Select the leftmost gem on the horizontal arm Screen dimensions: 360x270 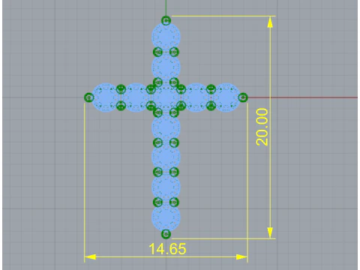pyautogui.click(x=106, y=97)
